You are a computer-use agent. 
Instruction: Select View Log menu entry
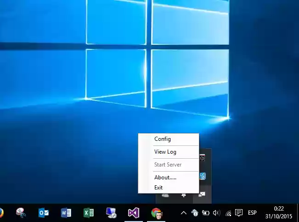point(165,152)
